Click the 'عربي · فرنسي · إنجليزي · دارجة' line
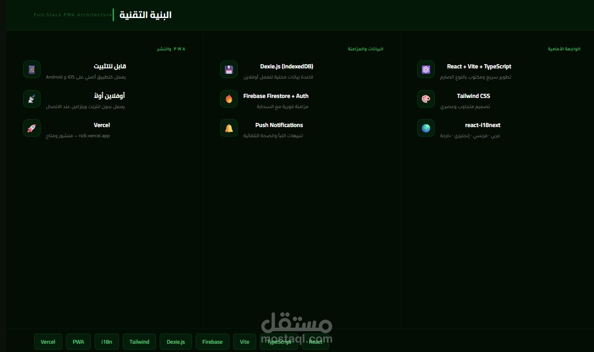 point(470,136)
